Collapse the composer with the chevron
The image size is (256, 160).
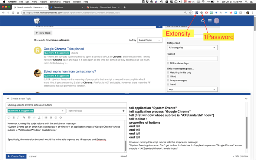[246, 98]
